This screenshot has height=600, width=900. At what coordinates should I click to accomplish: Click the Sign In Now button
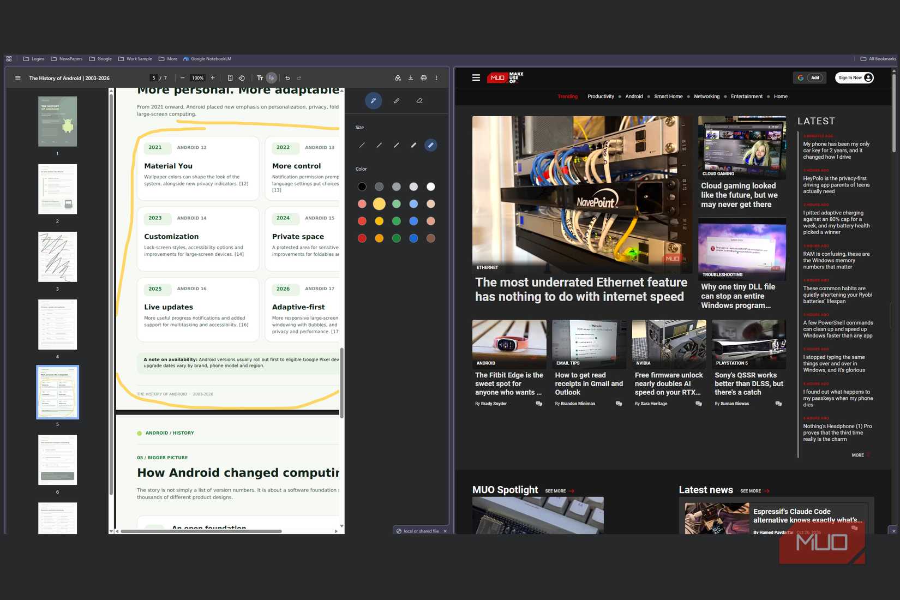click(855, 78)
